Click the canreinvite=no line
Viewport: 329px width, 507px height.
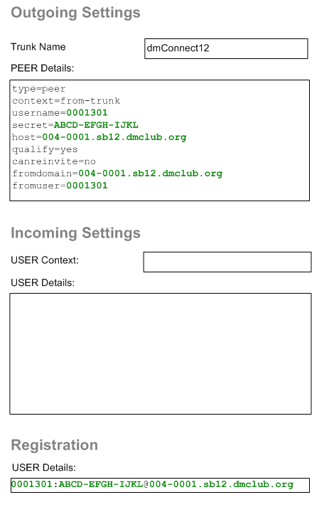[54, 161]
